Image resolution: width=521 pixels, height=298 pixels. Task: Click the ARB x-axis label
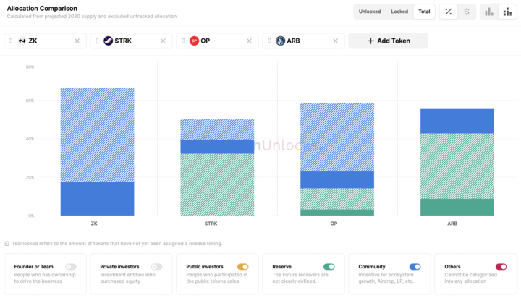click(452, 223)
